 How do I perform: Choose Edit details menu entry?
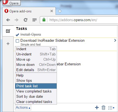(x=36, y=70)
